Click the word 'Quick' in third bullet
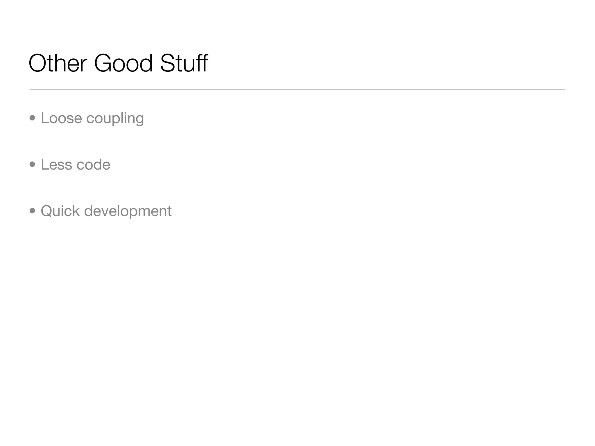 [x=60, y=211]
